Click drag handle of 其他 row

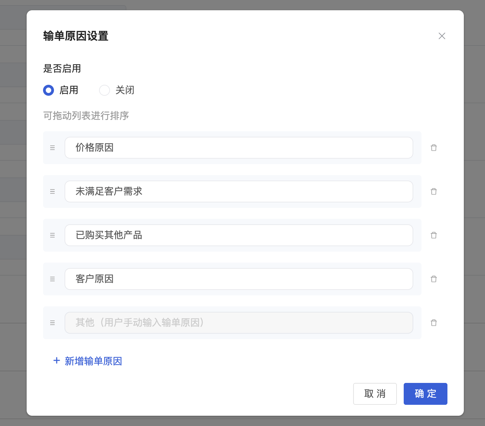(52, 323)
